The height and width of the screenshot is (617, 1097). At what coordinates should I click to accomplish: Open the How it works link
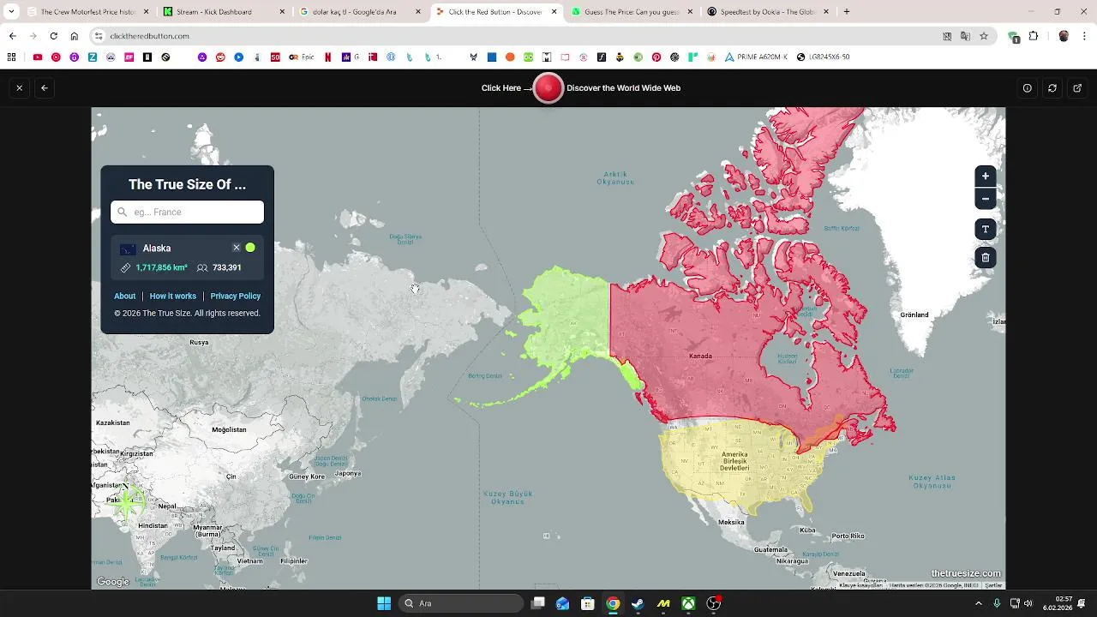click(x=173, y=296)
